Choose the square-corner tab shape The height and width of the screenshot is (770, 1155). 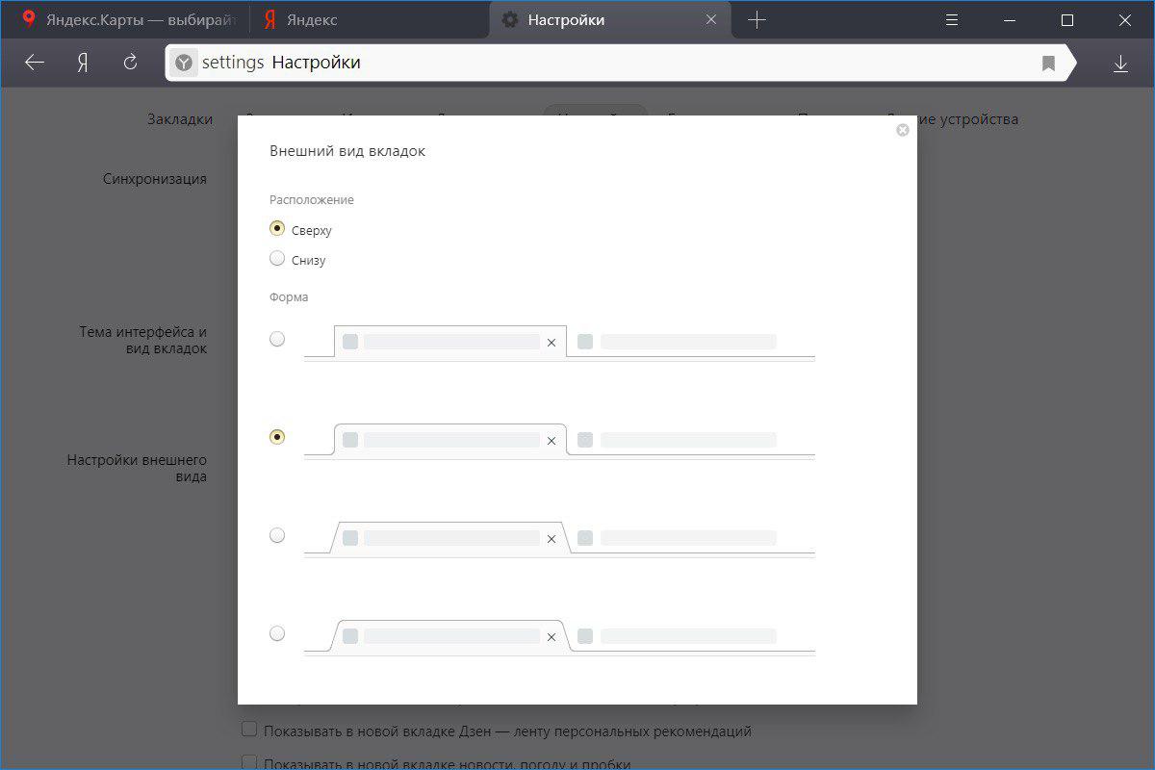[x=277, y=339]
